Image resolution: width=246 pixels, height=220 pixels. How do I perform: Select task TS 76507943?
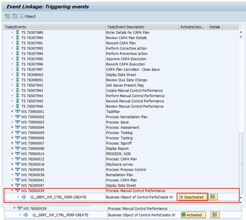point(32,90)
